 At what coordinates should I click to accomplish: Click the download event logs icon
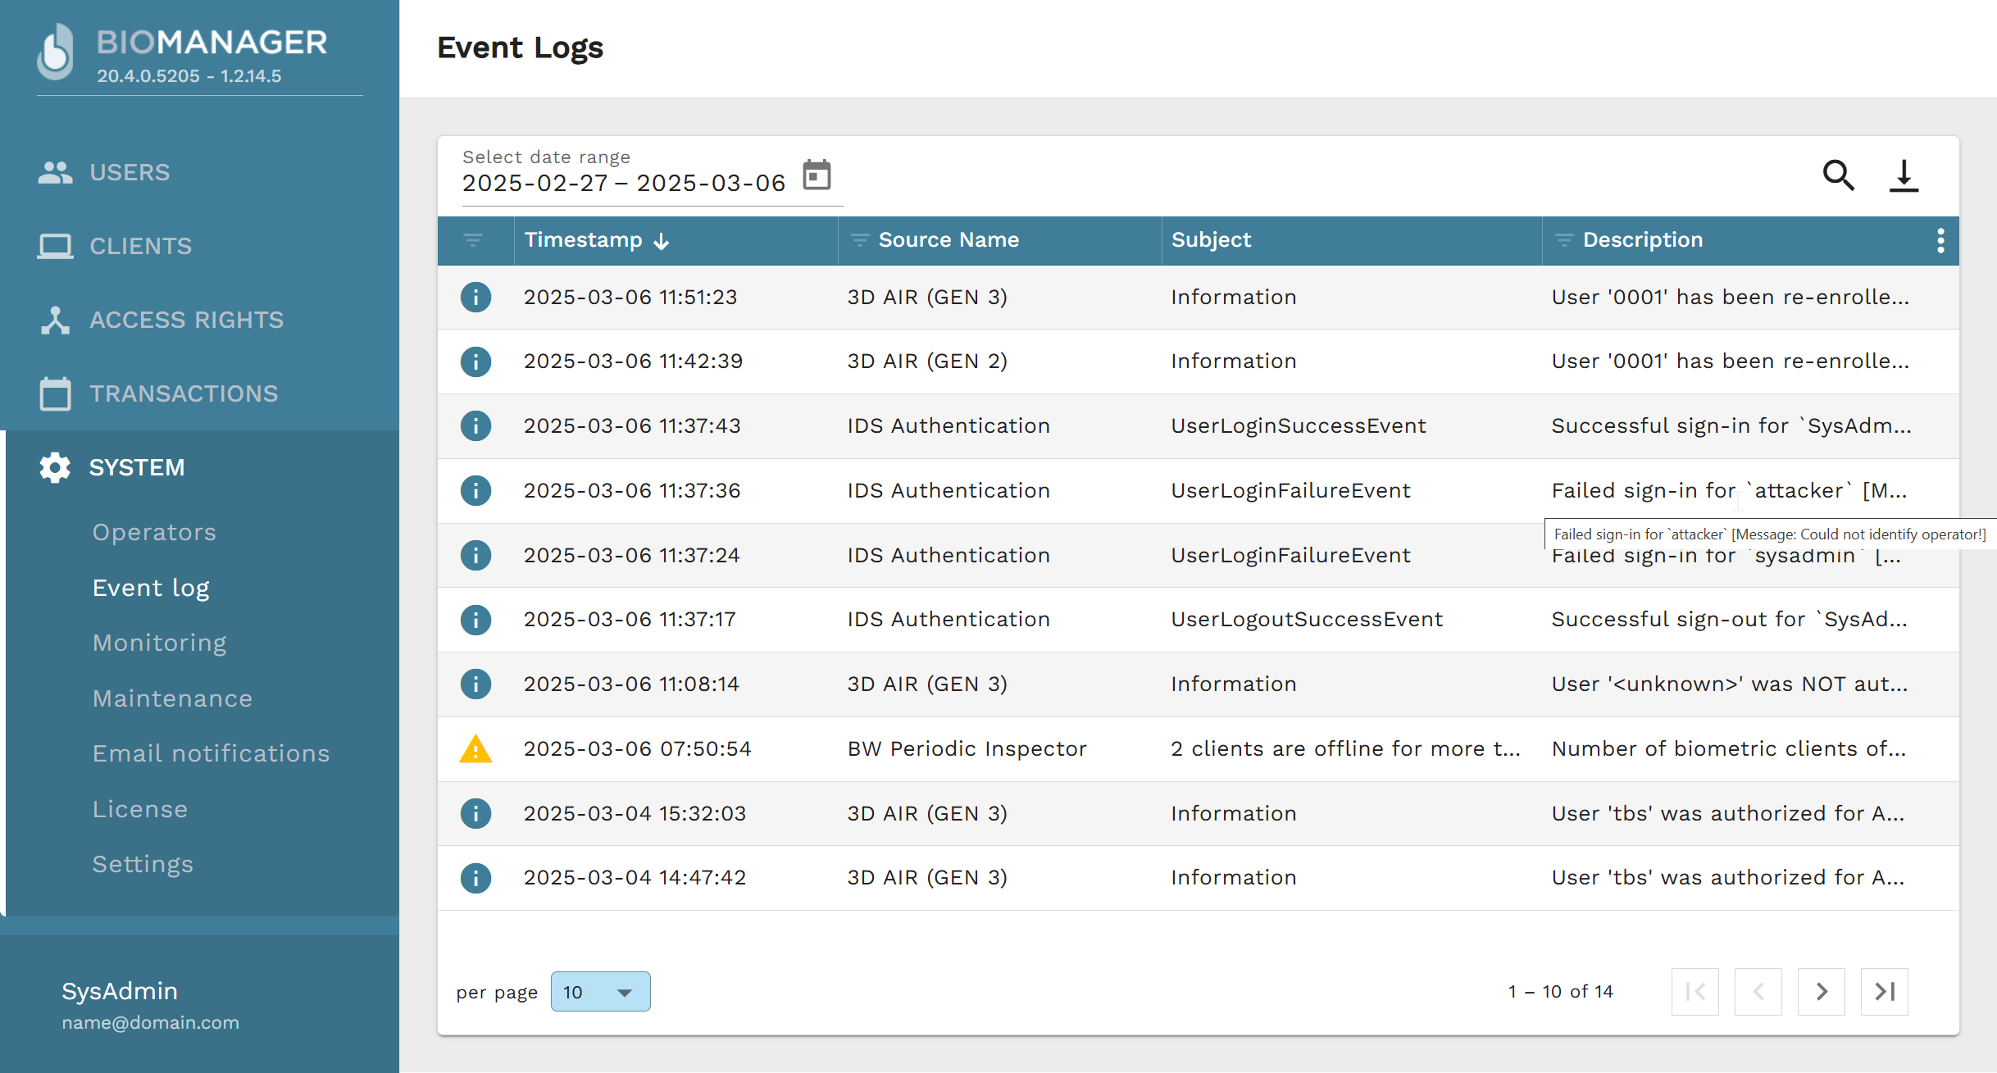click(1904, 175)
